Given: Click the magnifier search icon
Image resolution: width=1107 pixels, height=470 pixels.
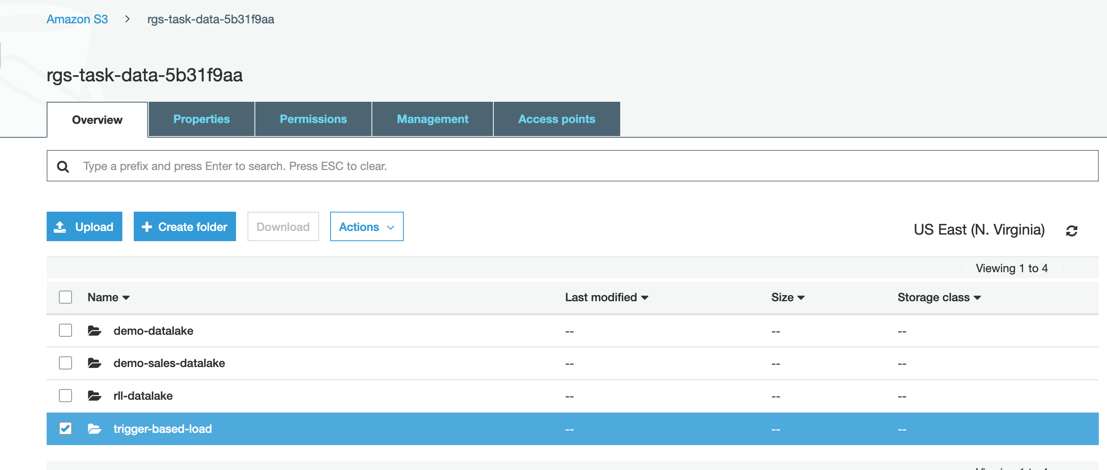Looking at the screenshot, I should click(63, 166).
